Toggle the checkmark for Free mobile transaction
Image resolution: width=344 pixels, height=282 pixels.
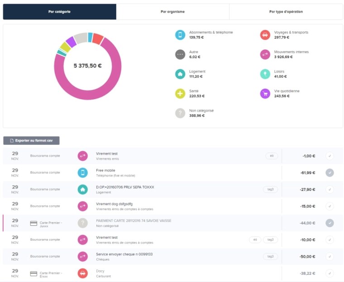coord(330,172)
